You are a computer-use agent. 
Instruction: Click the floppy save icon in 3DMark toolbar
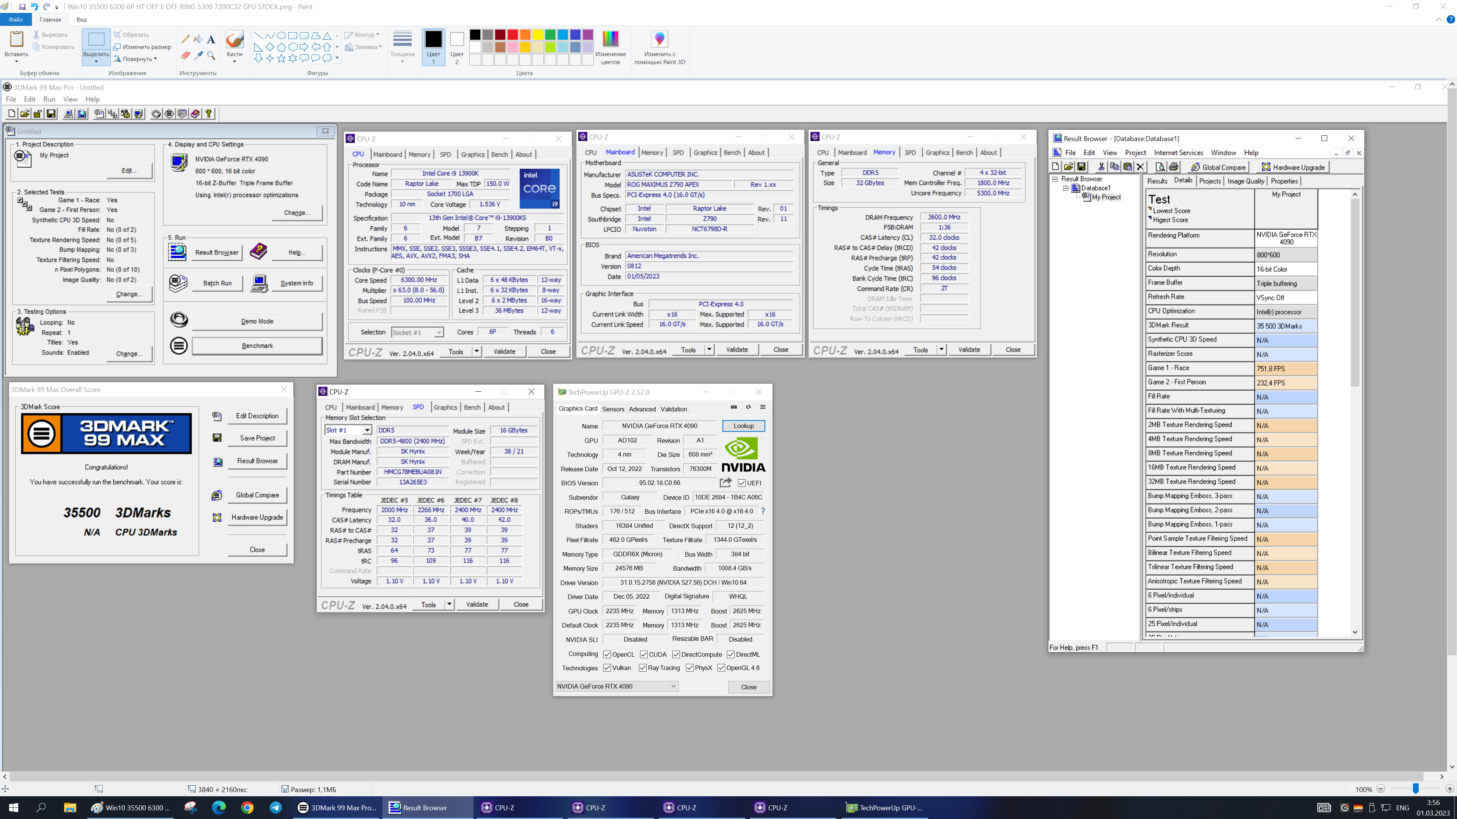(x=51, y=114)
